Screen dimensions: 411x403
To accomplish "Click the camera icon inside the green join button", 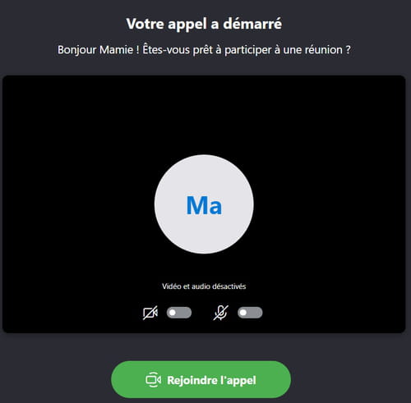I will (153, 380).
